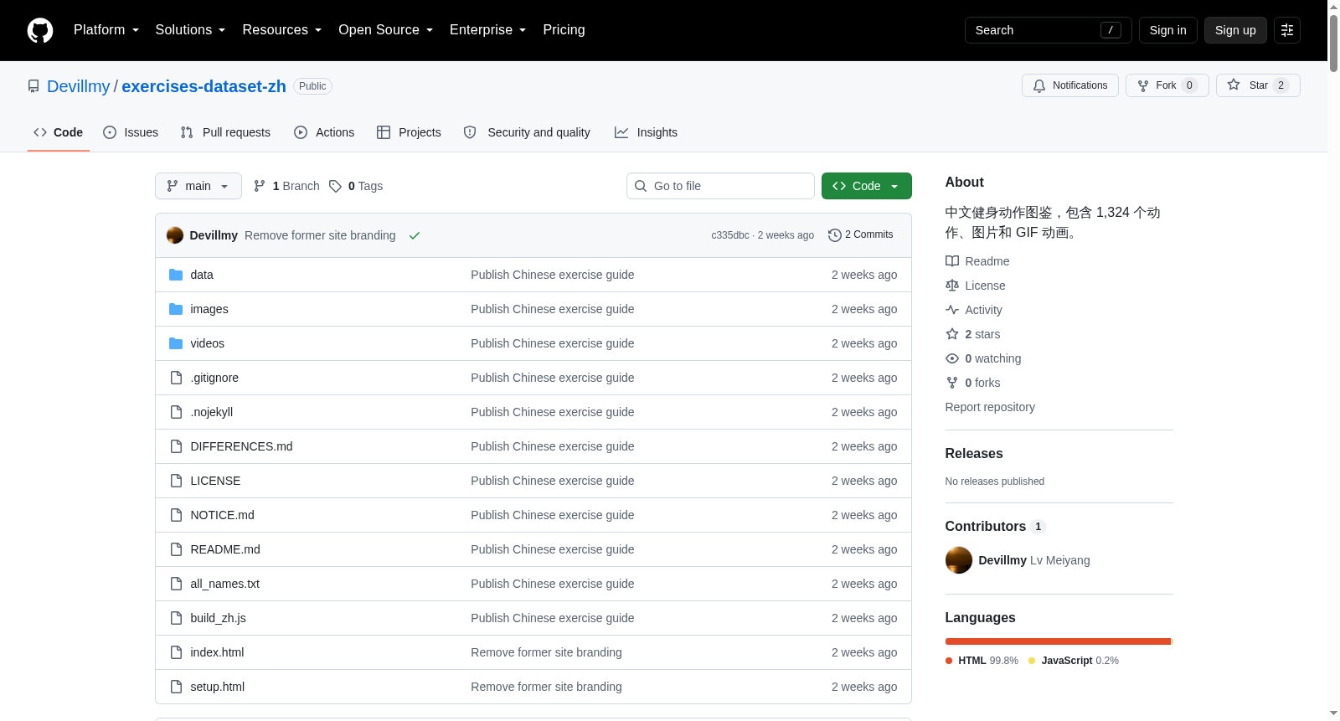1340x721 pixels.
Task: Expand the Enterprise menu
Action: click(488, 30)
